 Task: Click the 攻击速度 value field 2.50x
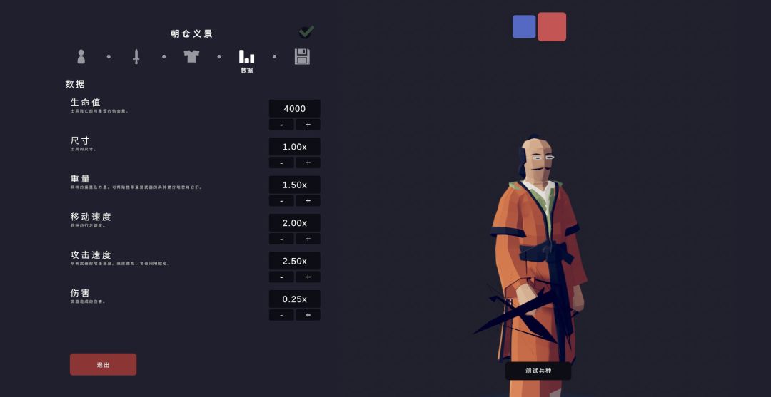(x=295, y=261)
